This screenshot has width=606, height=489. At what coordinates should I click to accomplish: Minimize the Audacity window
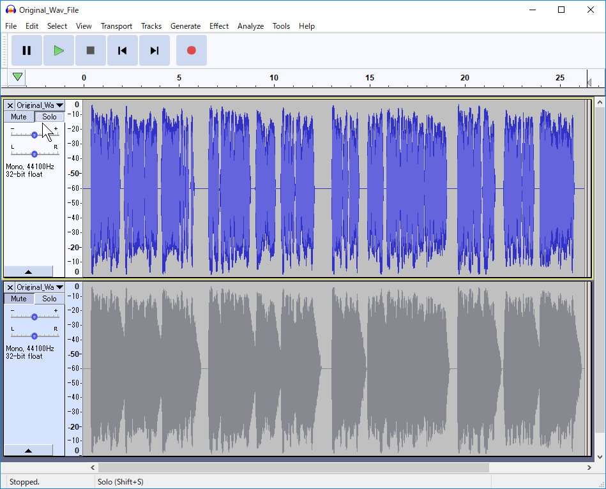click(x=533, y=10)
